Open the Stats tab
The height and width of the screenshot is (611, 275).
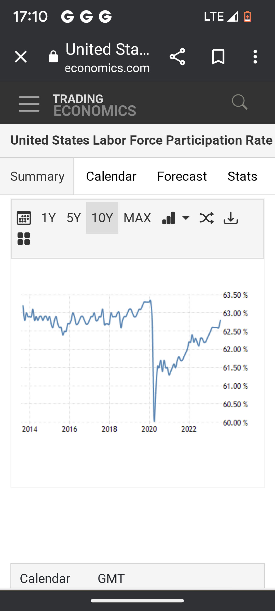(x=242, y=176)
